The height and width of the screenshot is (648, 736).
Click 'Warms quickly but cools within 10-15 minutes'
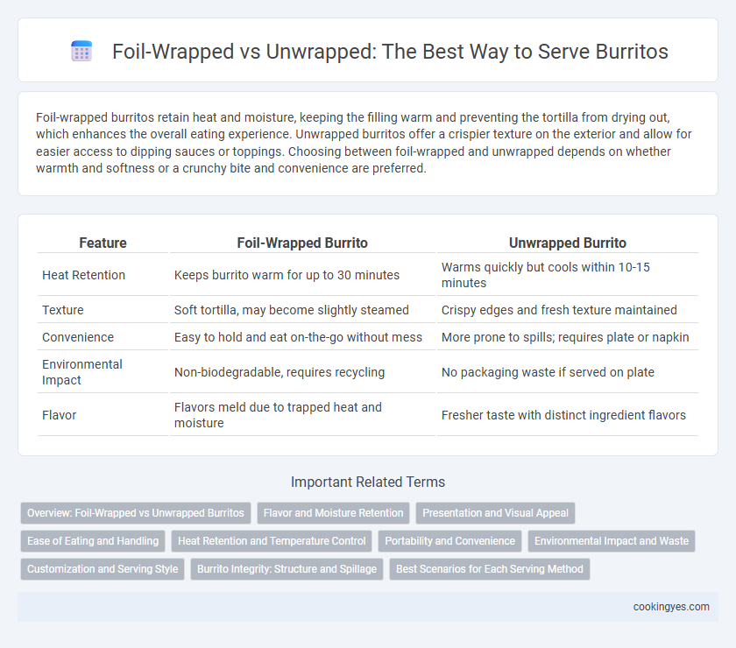pos(545,275)
